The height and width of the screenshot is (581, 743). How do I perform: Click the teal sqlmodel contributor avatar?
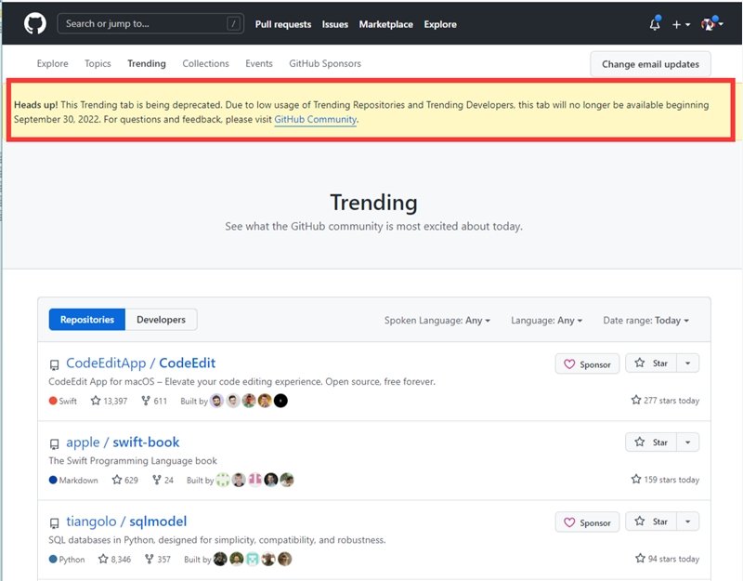click(x=253, y=560)
